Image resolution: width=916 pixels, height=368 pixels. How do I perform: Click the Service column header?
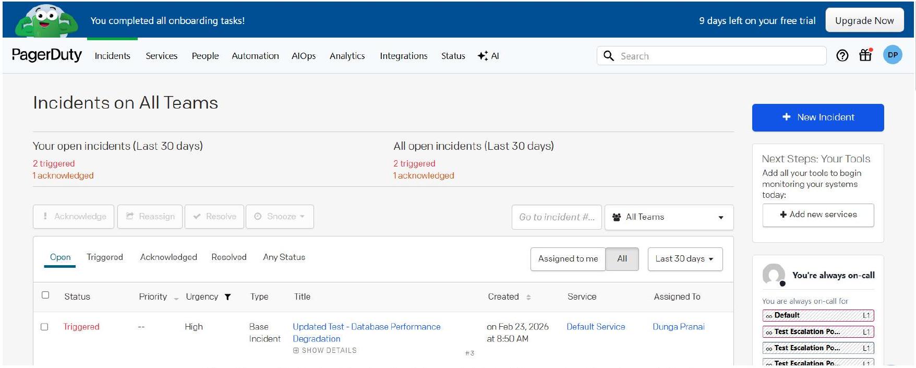(x=582, y=297)
